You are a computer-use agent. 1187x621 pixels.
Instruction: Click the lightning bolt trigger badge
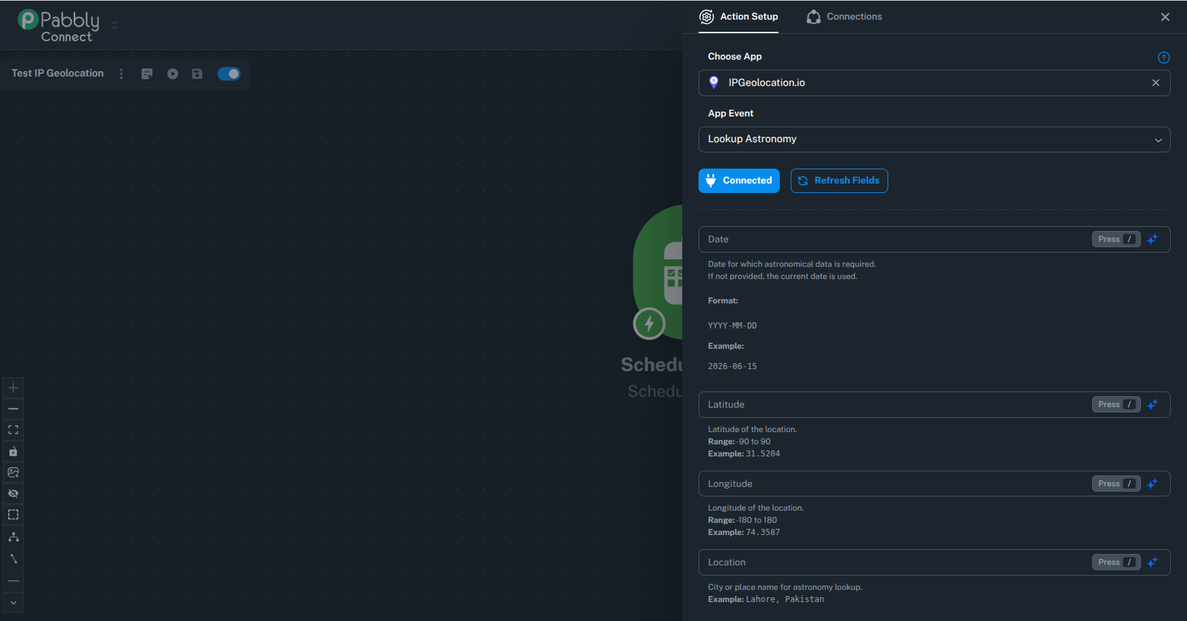click(649, 324)
